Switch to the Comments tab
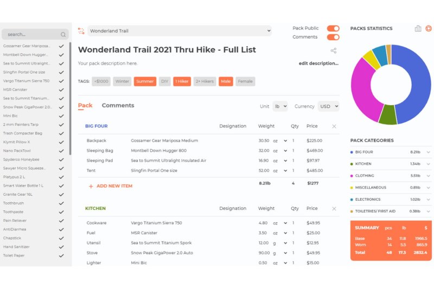The image size is (434, 289). [118, 105]
